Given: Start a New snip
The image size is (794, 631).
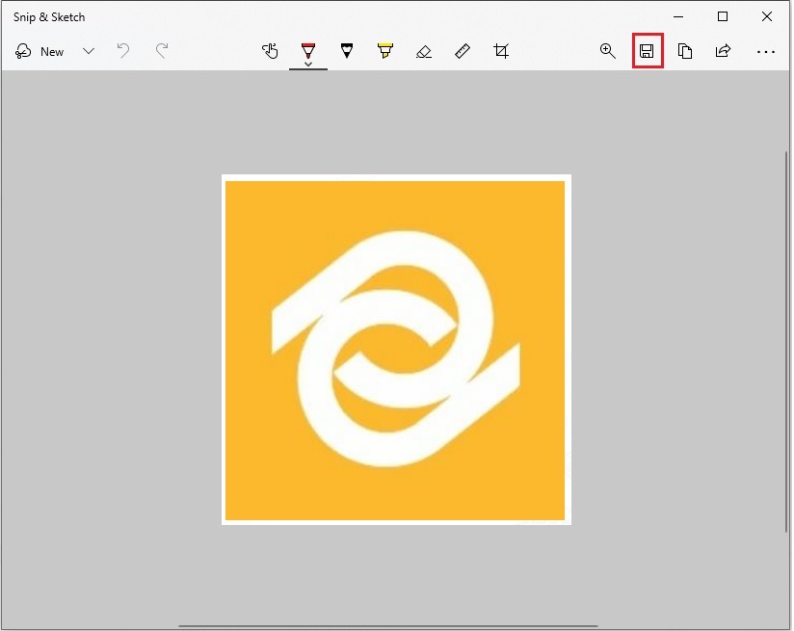Looking at the screenshot, I should [x=40, y=51].
